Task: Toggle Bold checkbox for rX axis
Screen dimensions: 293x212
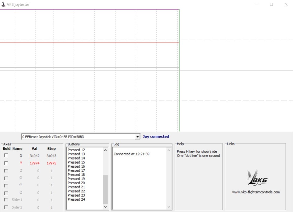Action: coord(6,178)
